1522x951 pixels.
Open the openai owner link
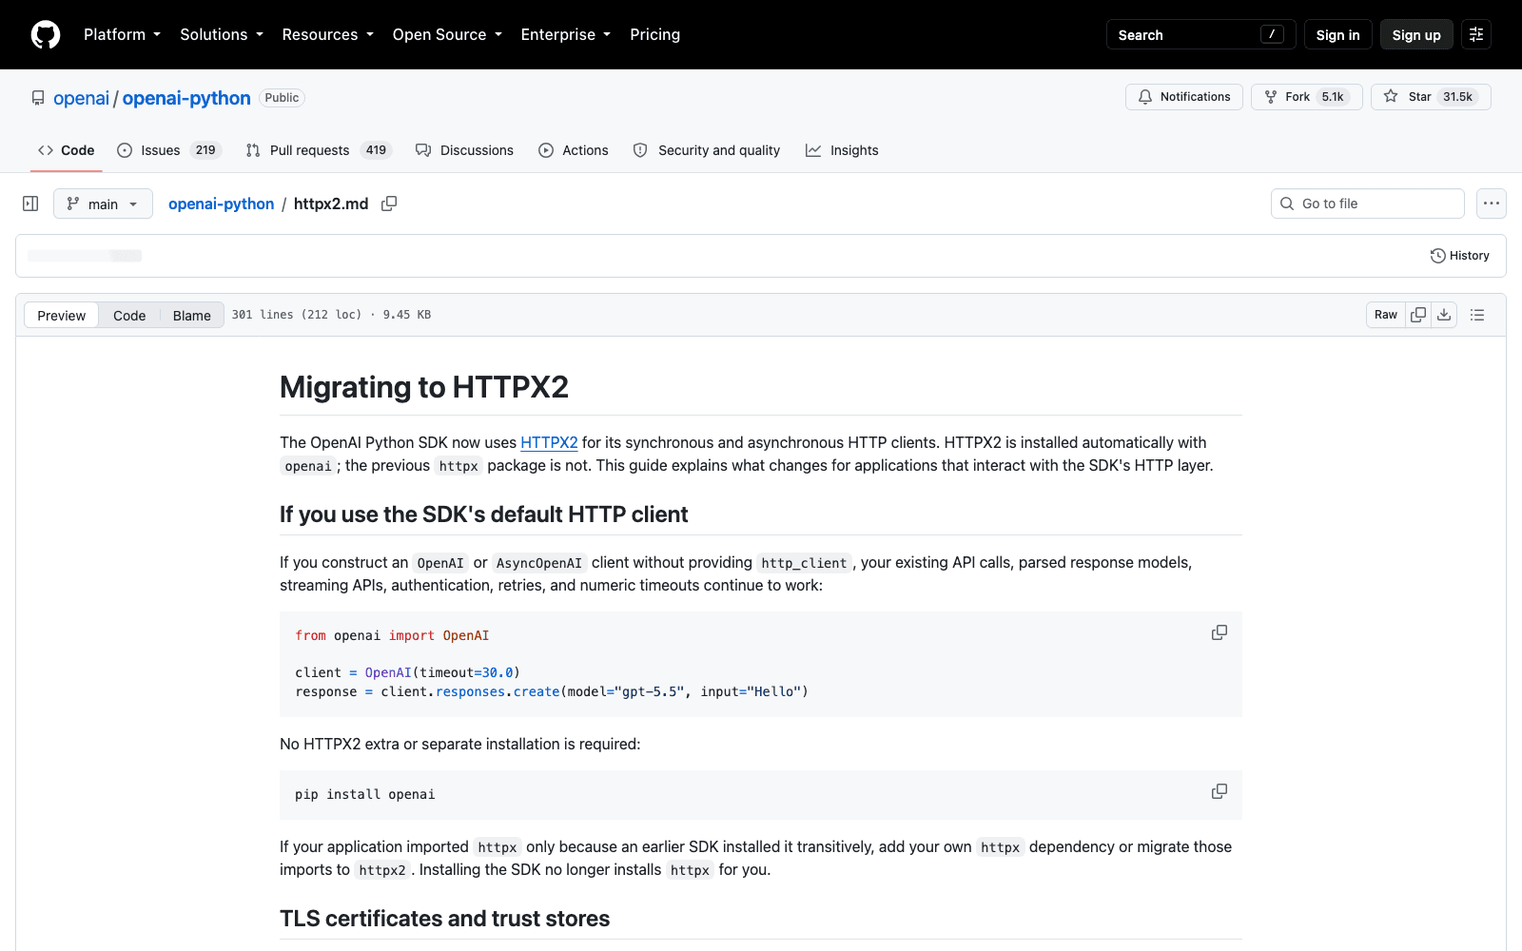click(x=81, y=98)
